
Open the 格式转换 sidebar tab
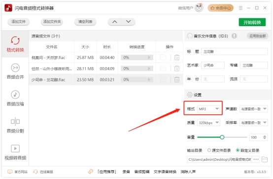[x=15, y=44]
